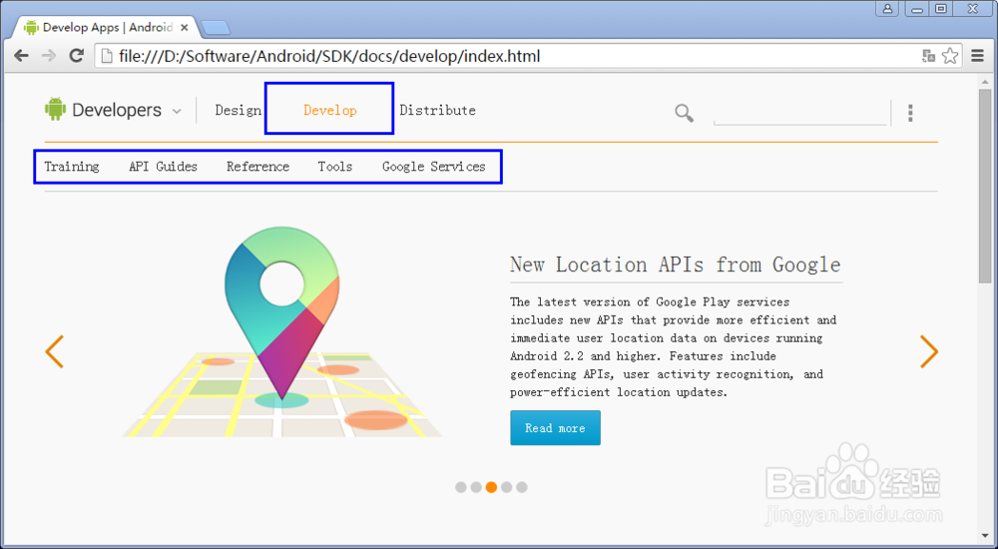The width and height of the screenshot is (998, 549).
Task: Open the Develop section
Action: 329,110
